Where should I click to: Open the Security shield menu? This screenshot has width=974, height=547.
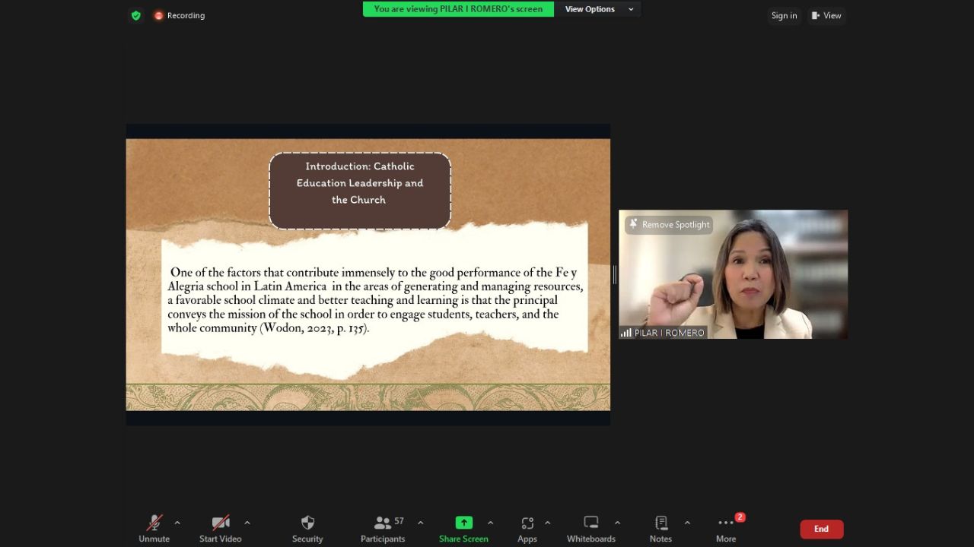point(307,529)
